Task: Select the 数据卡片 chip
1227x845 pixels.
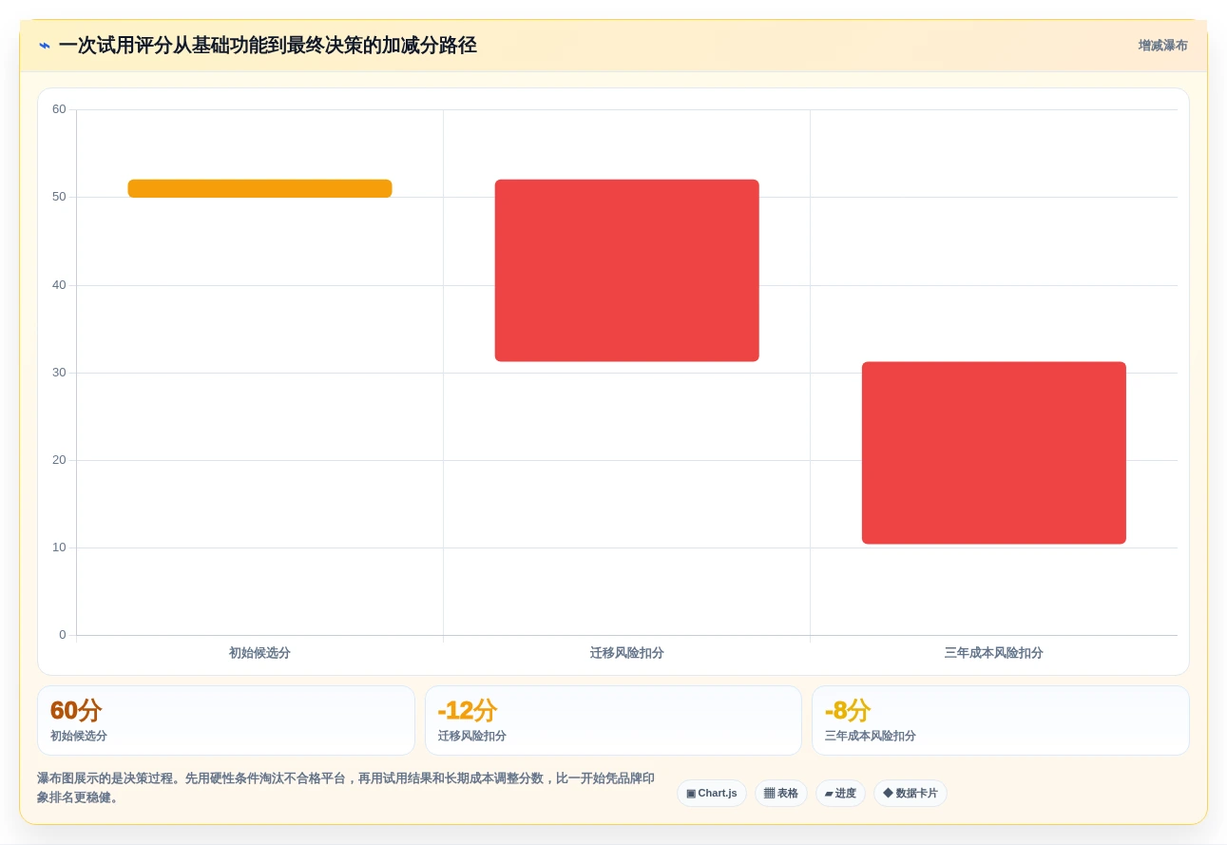Action: coord(911,794)
